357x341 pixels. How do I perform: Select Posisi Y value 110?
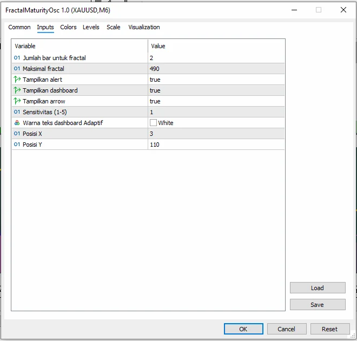155,145
